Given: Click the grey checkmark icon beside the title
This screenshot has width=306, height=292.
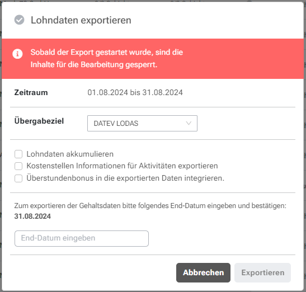Looking at the screenshot, I should pyautogui.click(x=20, y=20).
